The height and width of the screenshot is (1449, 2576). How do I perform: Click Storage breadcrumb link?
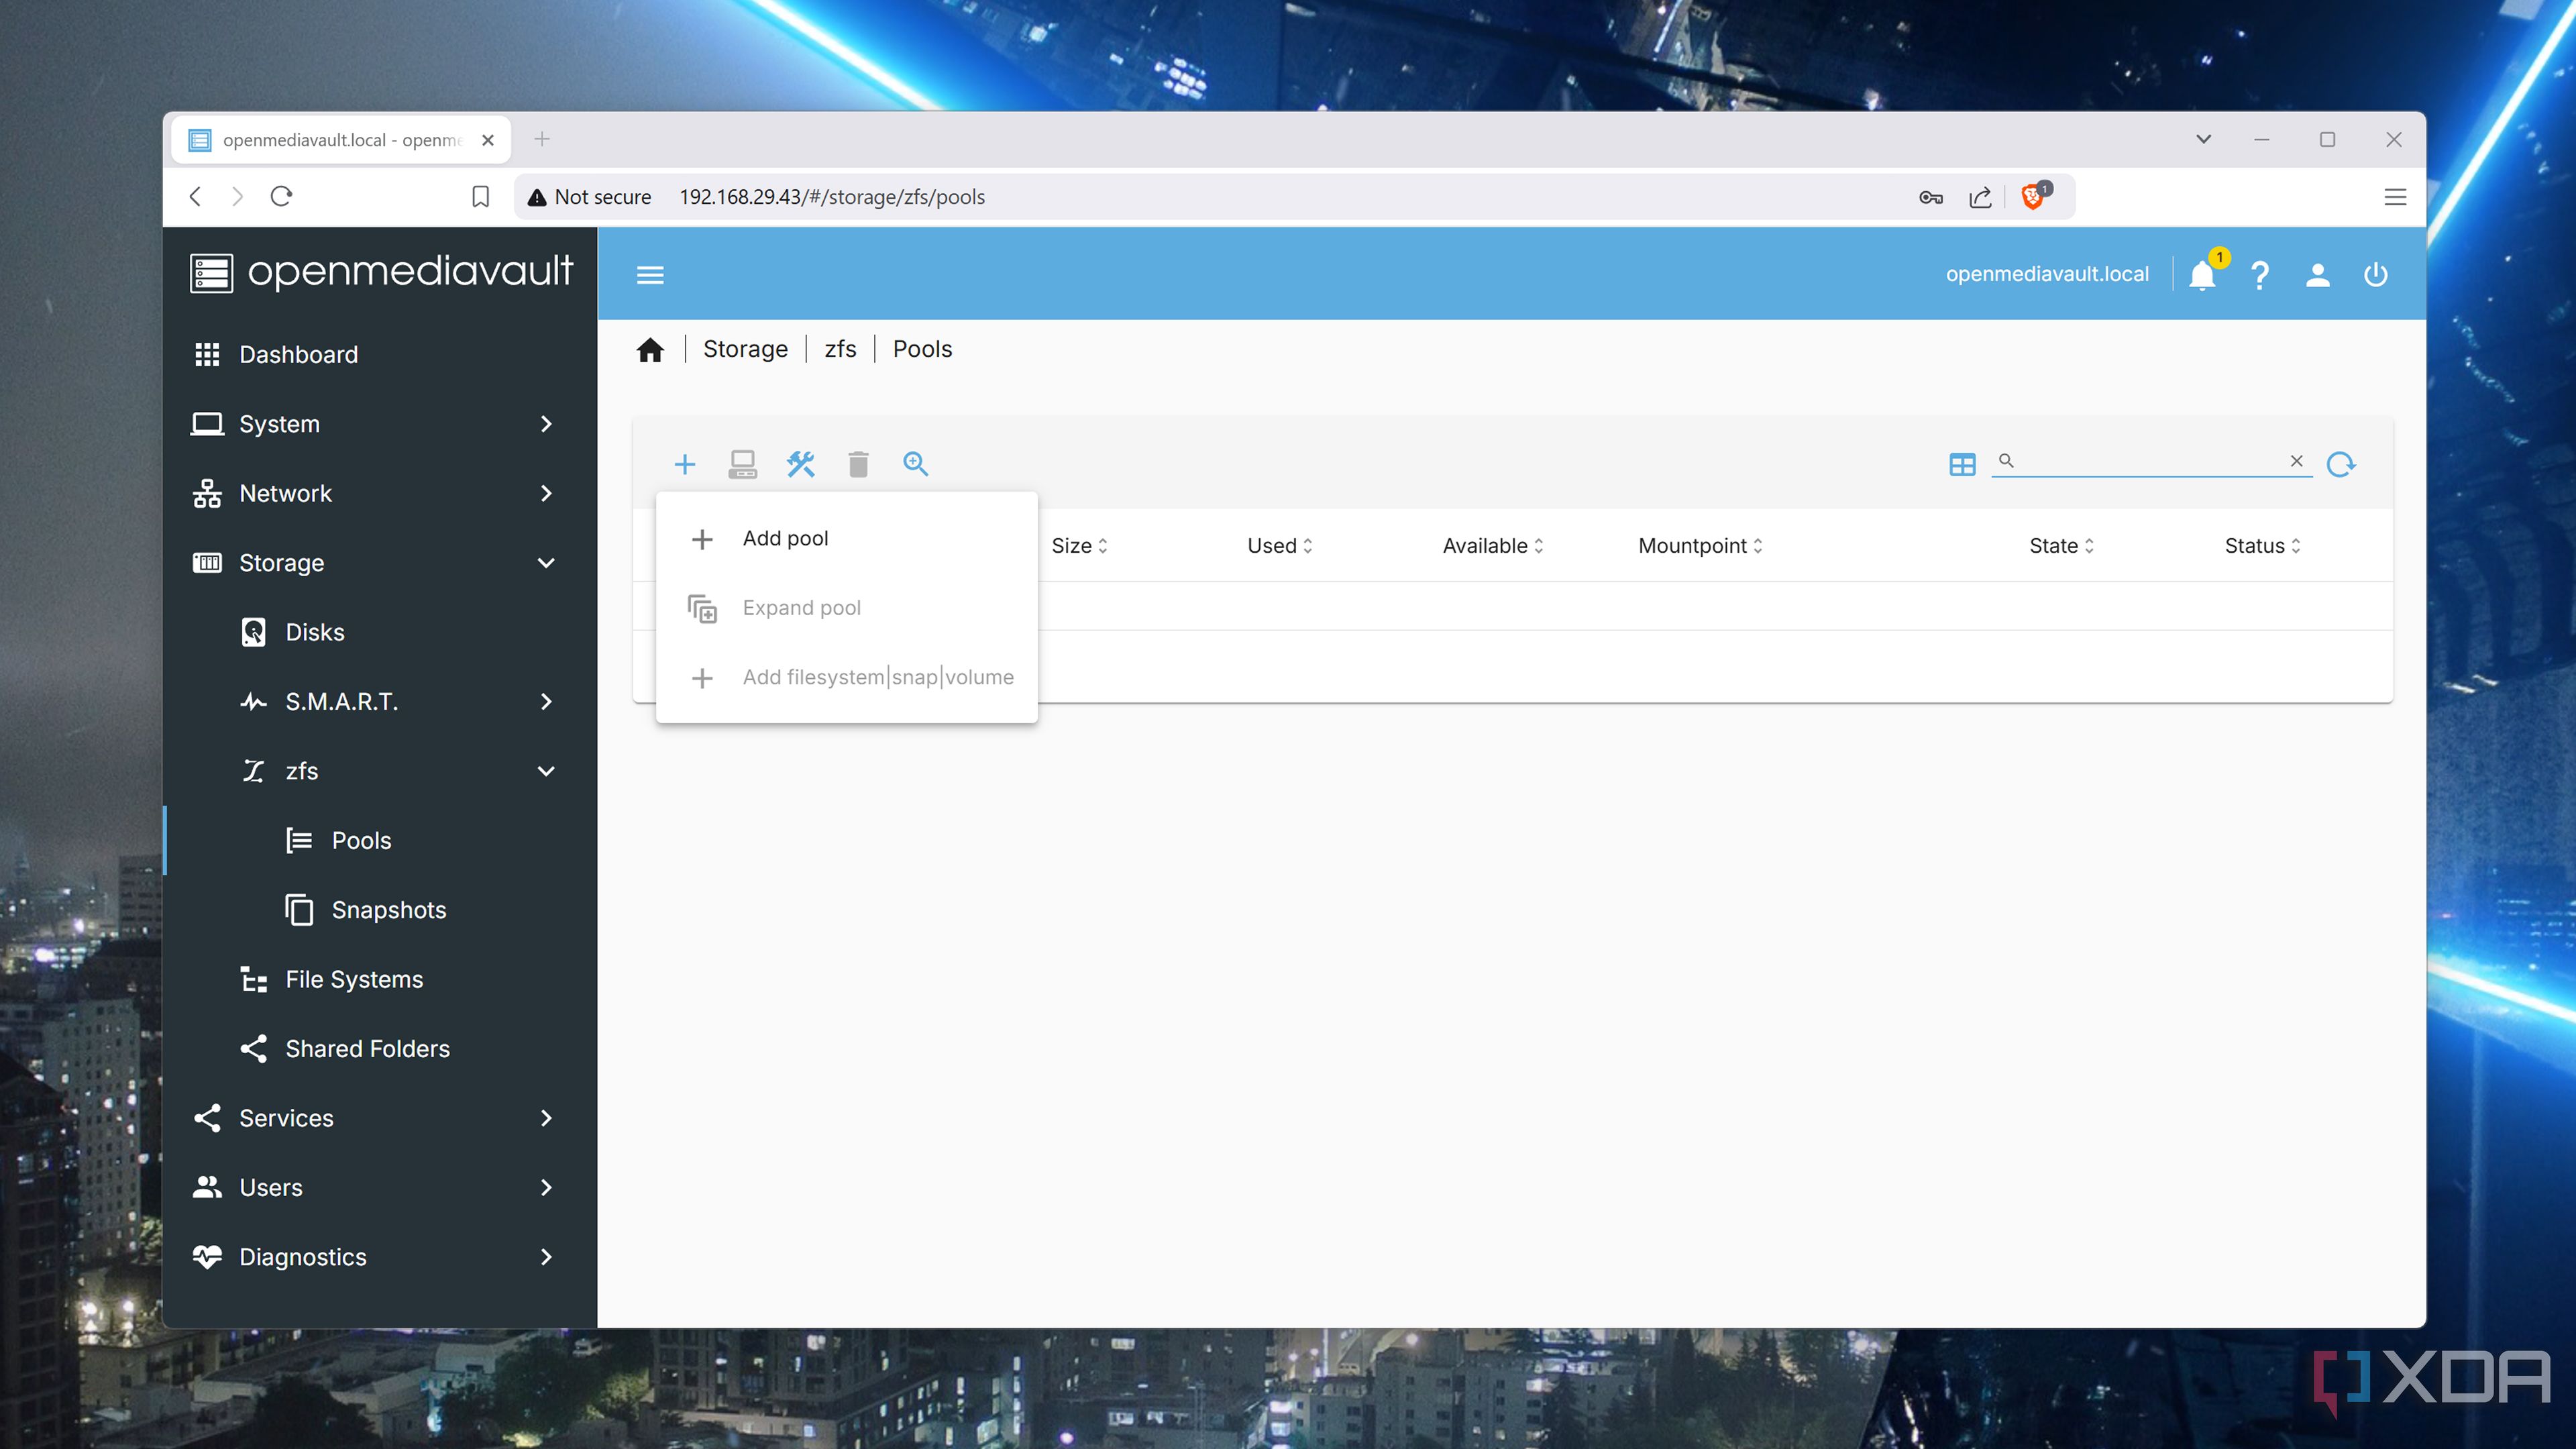[745, 349]
